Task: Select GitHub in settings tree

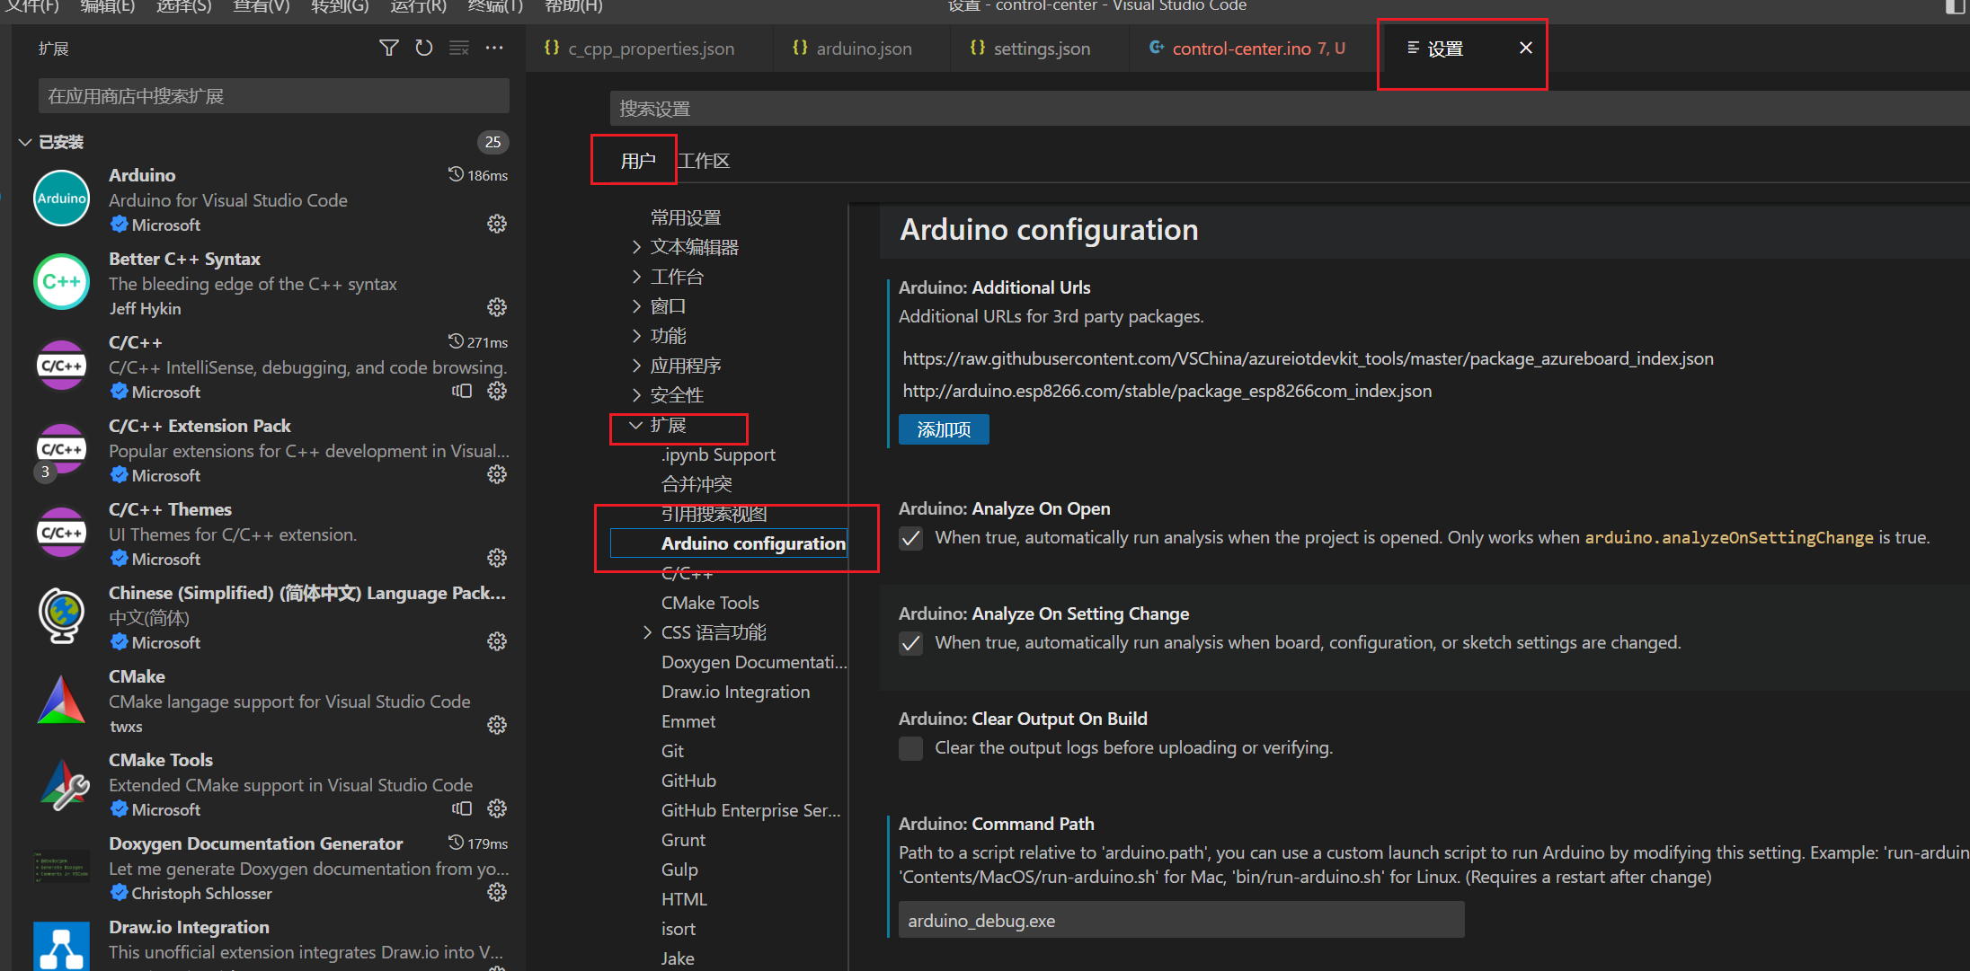Action: tap(688, 781)
